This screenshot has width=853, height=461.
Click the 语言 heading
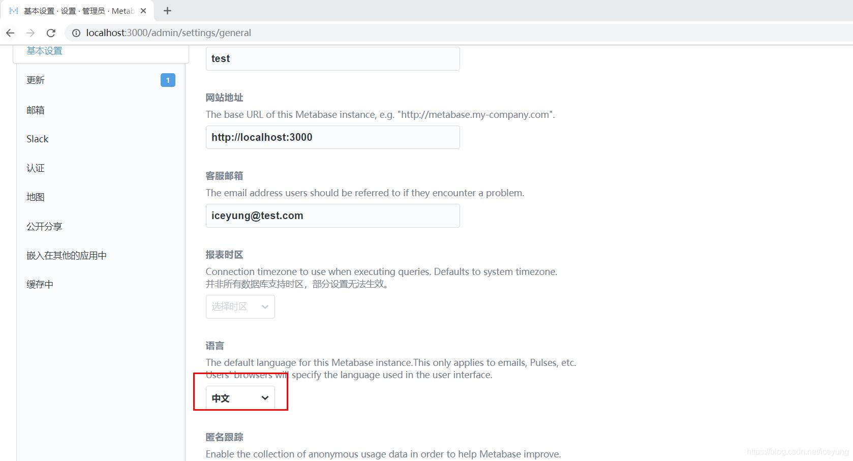tap(215, 346)
